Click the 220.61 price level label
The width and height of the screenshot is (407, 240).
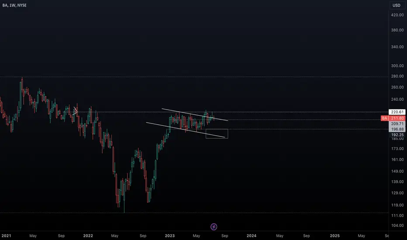point(397,112)
